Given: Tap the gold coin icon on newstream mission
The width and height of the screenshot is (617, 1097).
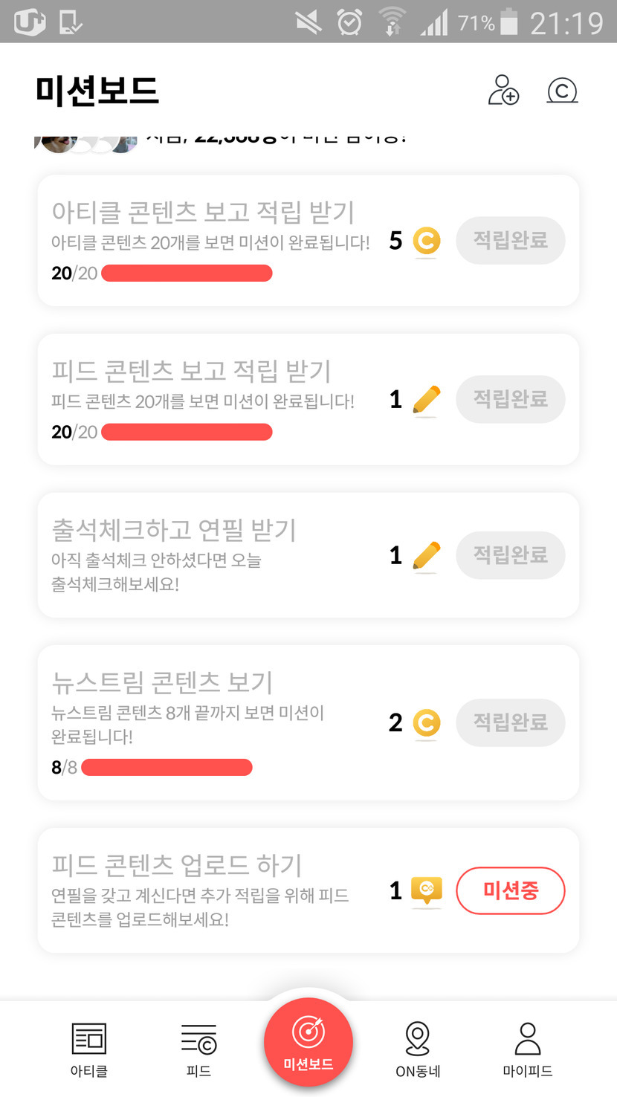Looking at the screenshot, I should point(427,722).
